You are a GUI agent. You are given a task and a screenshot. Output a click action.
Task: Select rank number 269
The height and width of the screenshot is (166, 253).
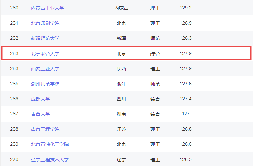pos(14,144)
